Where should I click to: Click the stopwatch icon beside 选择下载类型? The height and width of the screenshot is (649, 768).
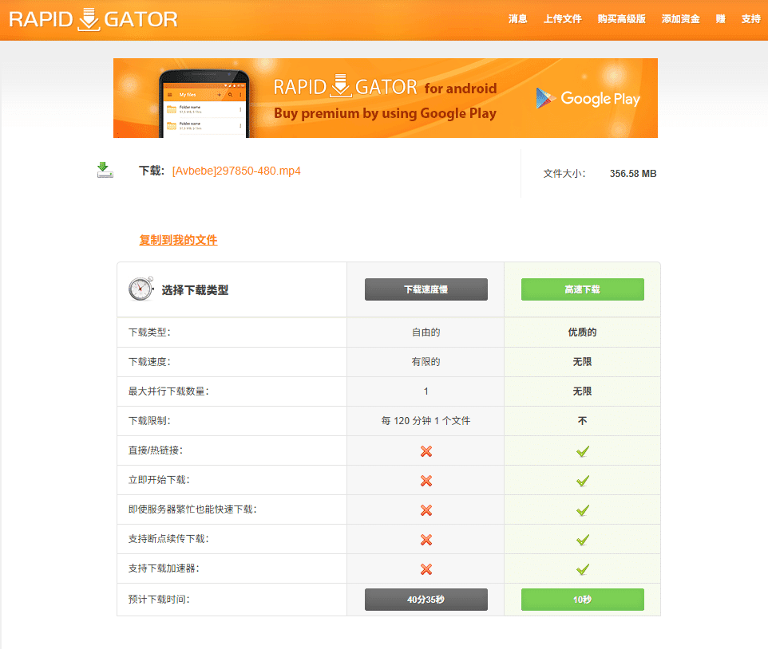coord(141,289)
